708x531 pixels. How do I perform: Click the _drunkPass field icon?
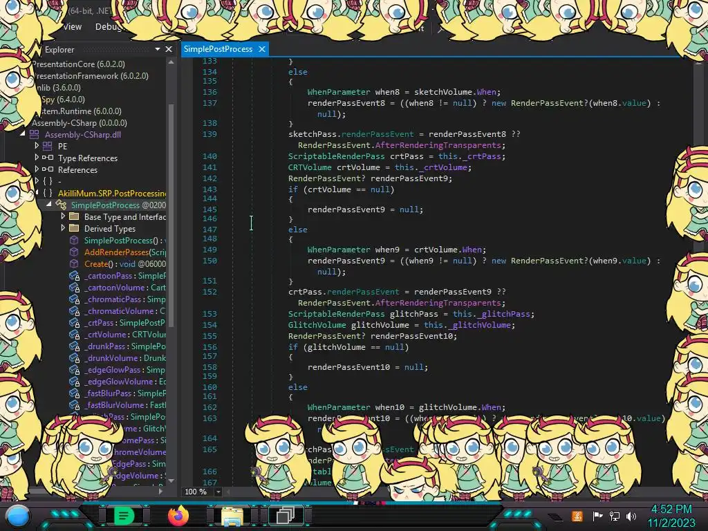pos(75,346)
